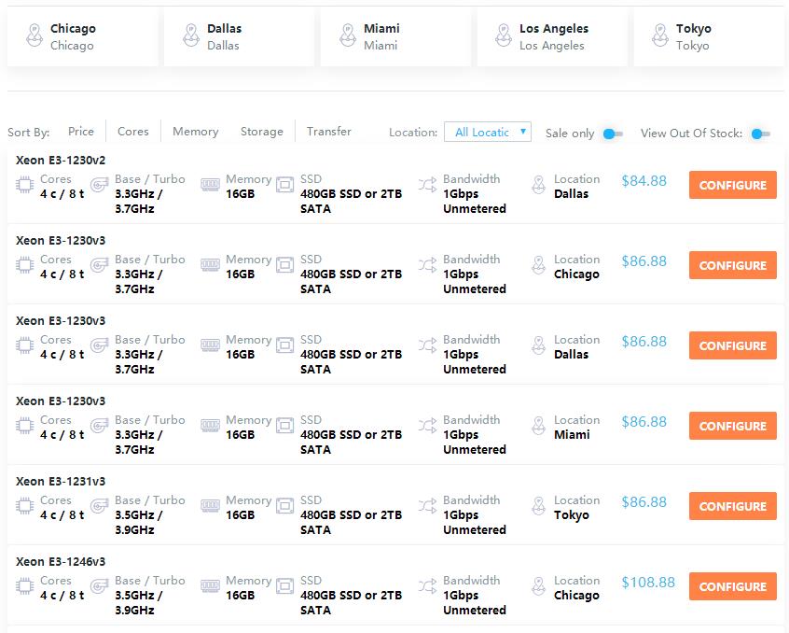Click the SSD drive icon for Xeon E3-1246v3
The height and width of the screenshot is (633, 789).
tap(285, 587)
